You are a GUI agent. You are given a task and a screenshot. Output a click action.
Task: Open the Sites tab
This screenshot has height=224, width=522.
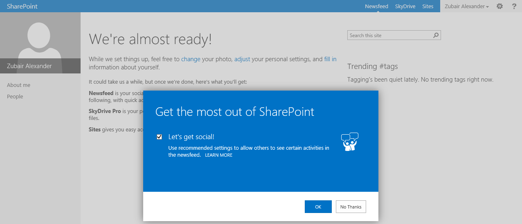point(428,7)
